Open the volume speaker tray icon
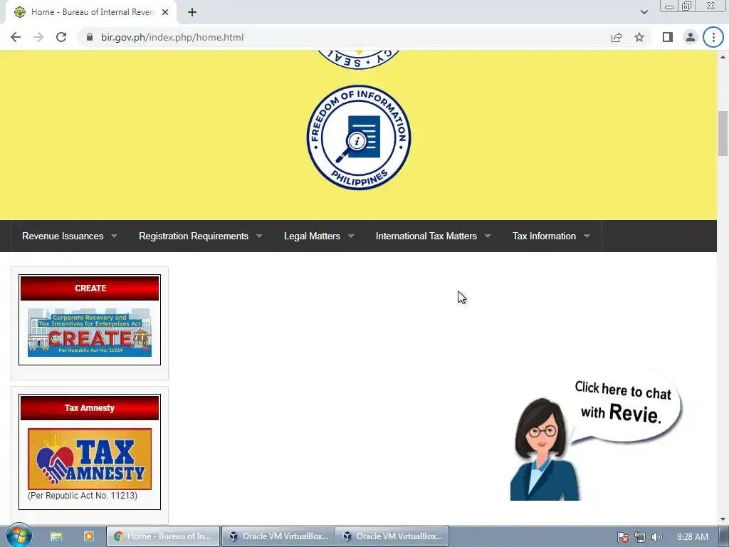This screenshot has width=729, height=547. (x=656, y=537)
